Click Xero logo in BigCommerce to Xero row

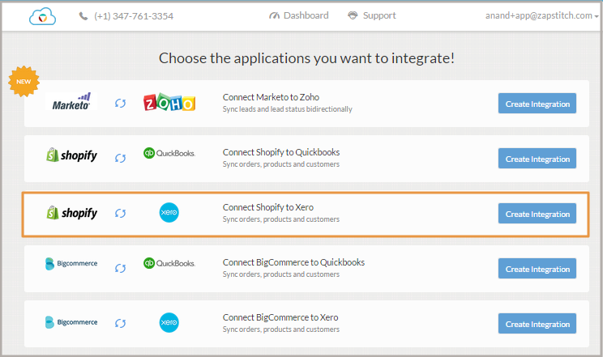click(169, 322)
